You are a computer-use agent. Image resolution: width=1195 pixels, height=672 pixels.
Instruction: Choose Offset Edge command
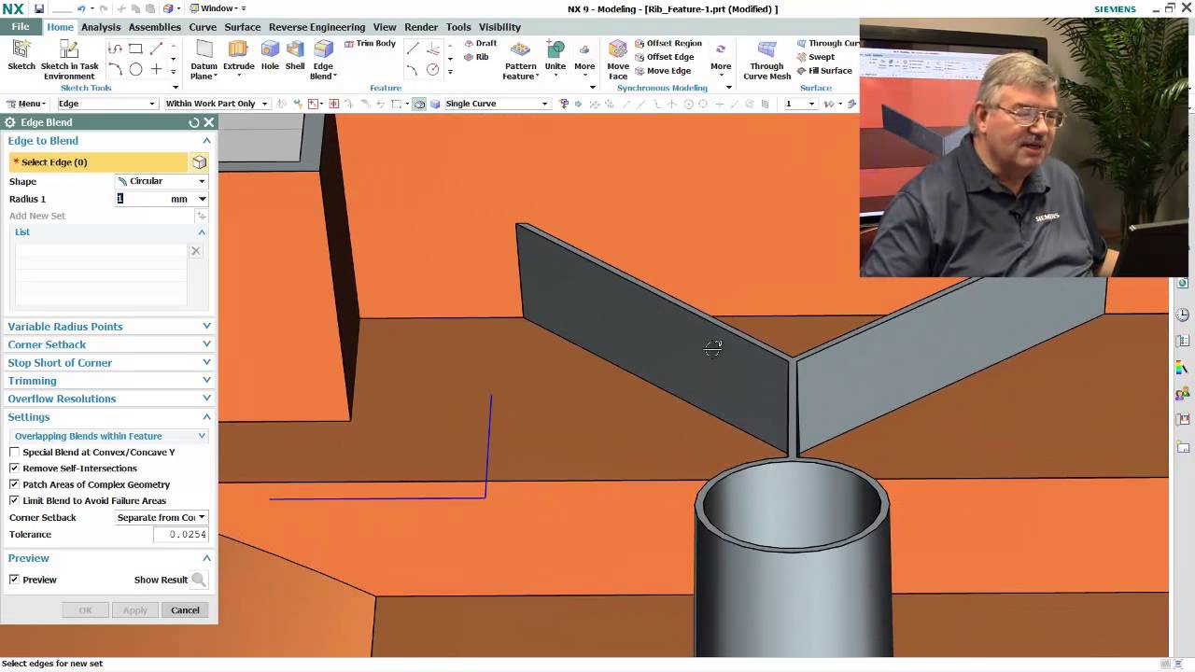pos(664,57)
